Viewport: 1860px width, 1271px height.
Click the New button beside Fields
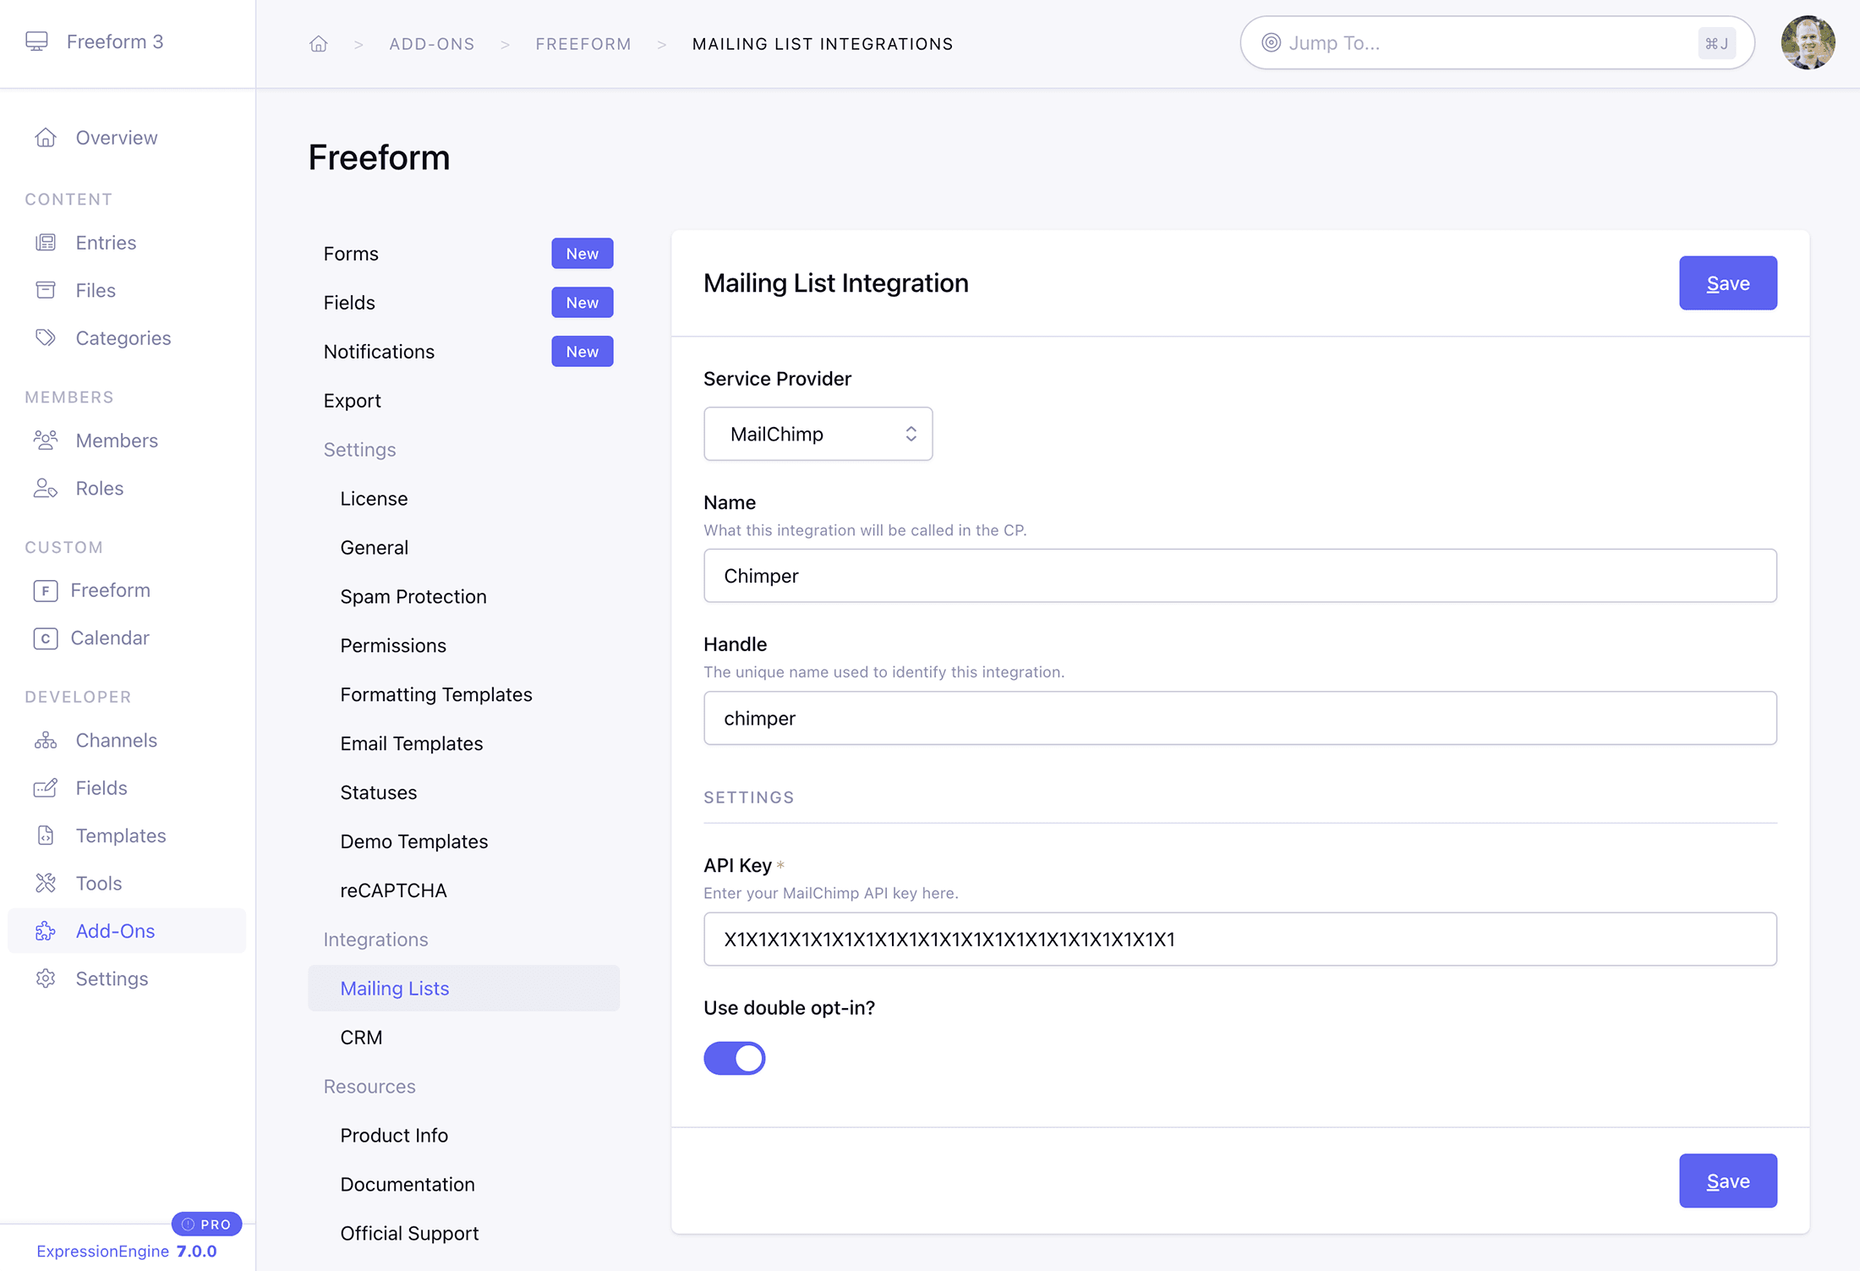coord(582,302)
